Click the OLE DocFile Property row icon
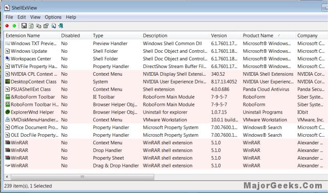 coord(8,135)
